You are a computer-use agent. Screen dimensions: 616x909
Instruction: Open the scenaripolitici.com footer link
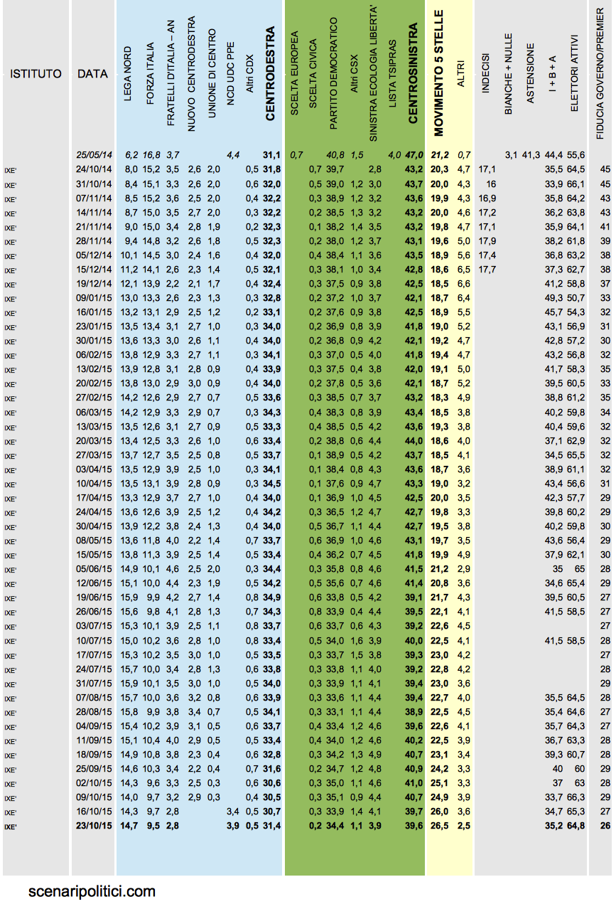(x=92, y=891)
